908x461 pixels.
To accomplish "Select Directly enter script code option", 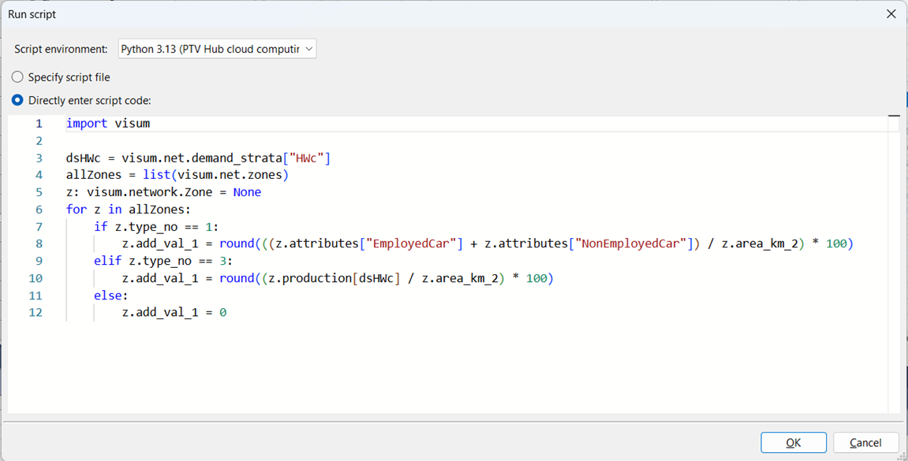I will [18, 100].
